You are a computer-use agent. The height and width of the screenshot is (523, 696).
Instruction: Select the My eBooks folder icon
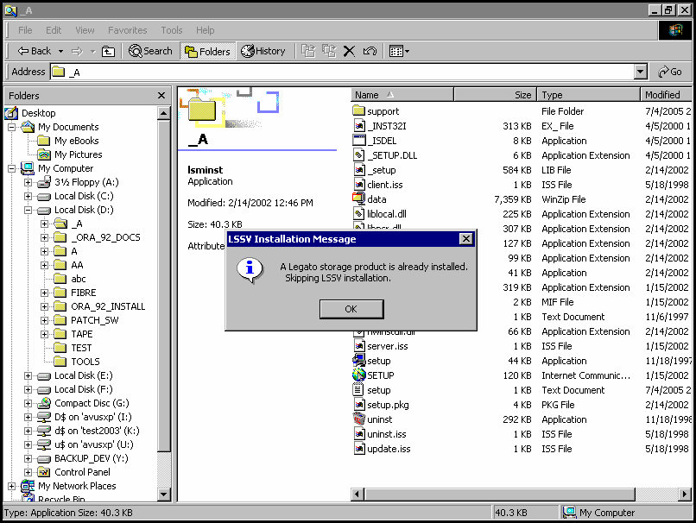pos(44,141)
